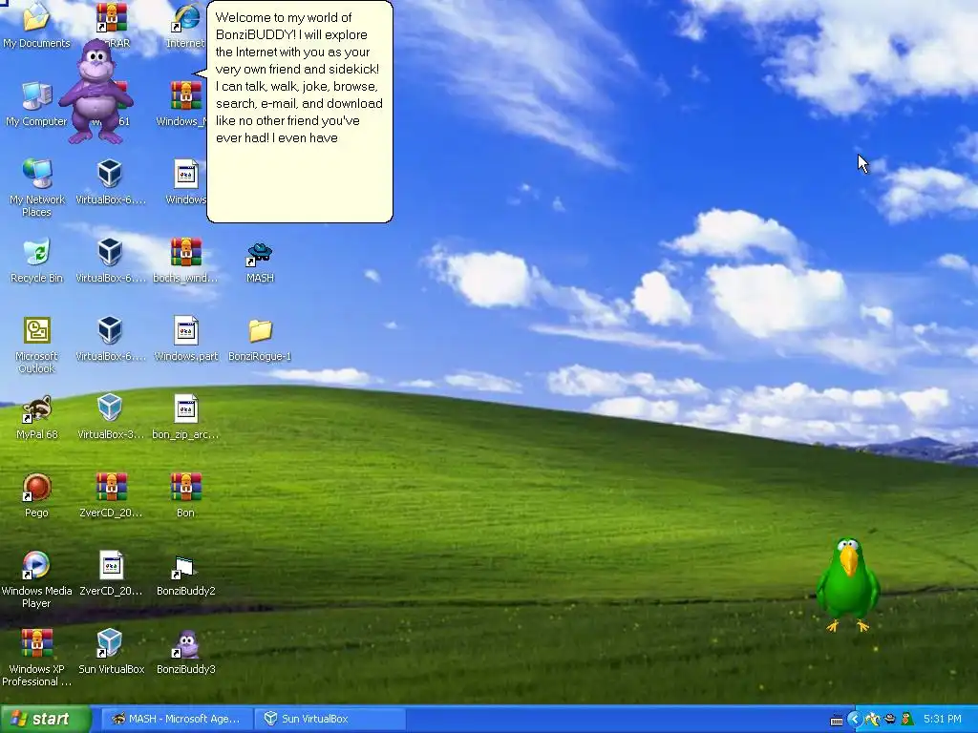This screenshot has height=733, width=978.
Task: Click the purple BonziBUDDY gorilla character
Action: pyautogui.click(x=96, y=91)
